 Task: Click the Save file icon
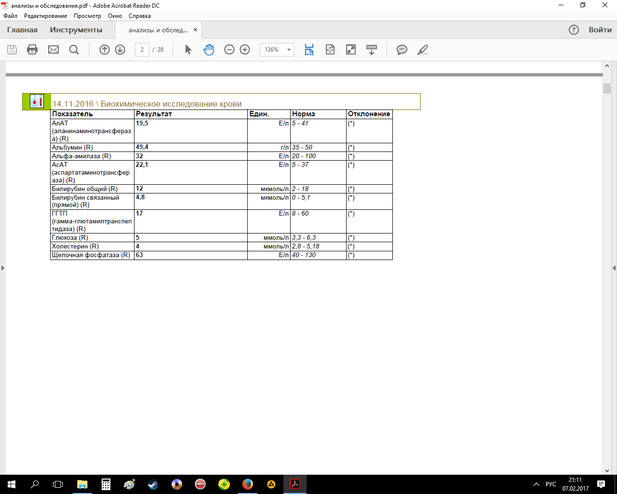(x=12, y=50)
